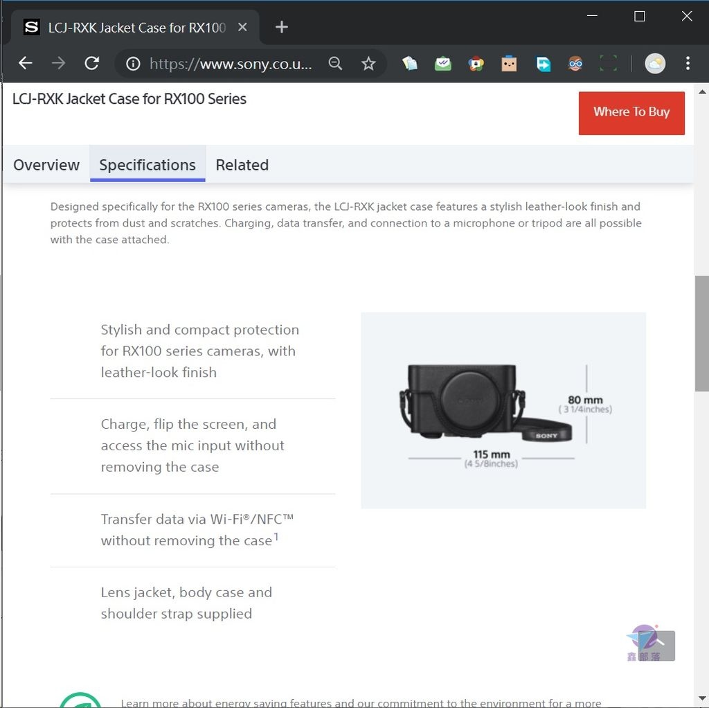Click the page title 'LCJ-RXK Jacket Case for RX100 Series'
The width and height of the screenshot is (709, 708).
point(129,98)
